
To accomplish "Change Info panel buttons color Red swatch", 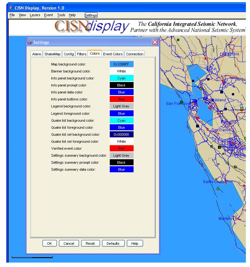I will (x=122, y=99).
